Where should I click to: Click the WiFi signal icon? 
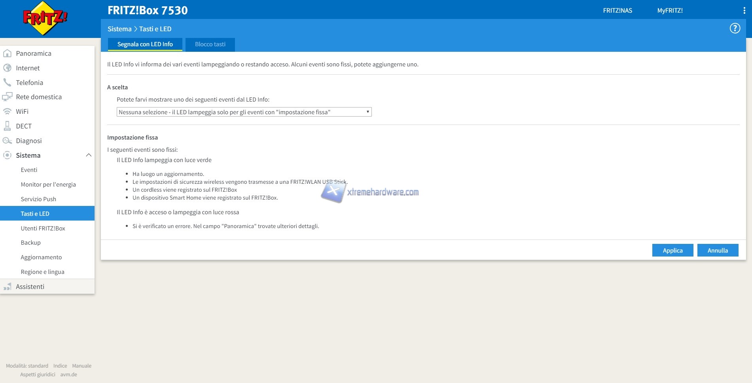(x=7, y=111)
